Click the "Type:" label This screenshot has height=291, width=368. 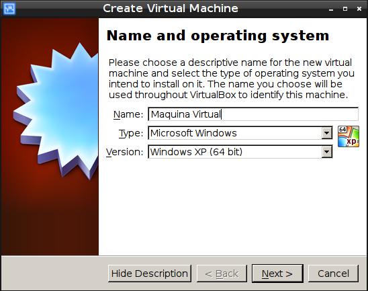pyautogui.click(x=131, y=134)
